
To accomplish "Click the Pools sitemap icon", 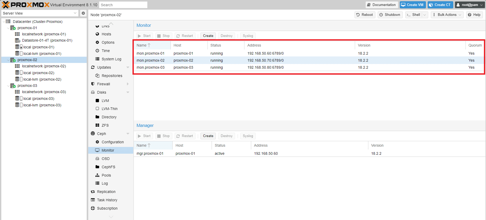I will point(97,175).
